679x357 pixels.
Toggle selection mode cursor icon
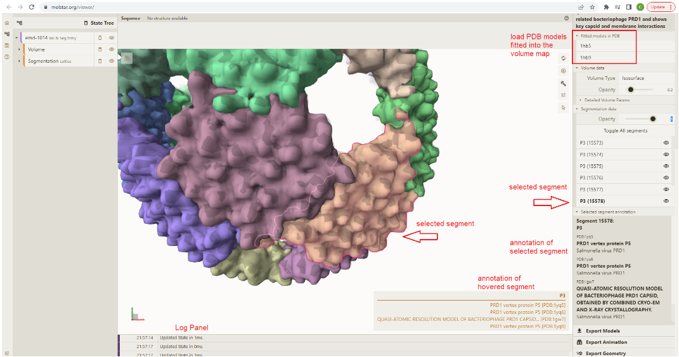click(563, 108)
